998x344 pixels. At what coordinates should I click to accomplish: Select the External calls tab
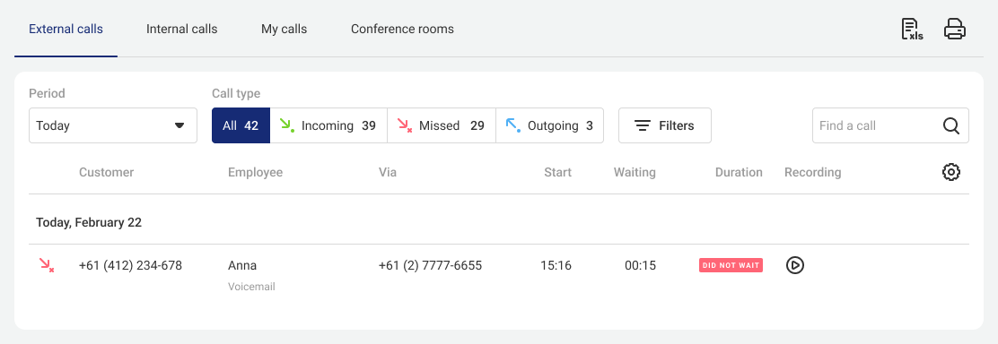66,30
